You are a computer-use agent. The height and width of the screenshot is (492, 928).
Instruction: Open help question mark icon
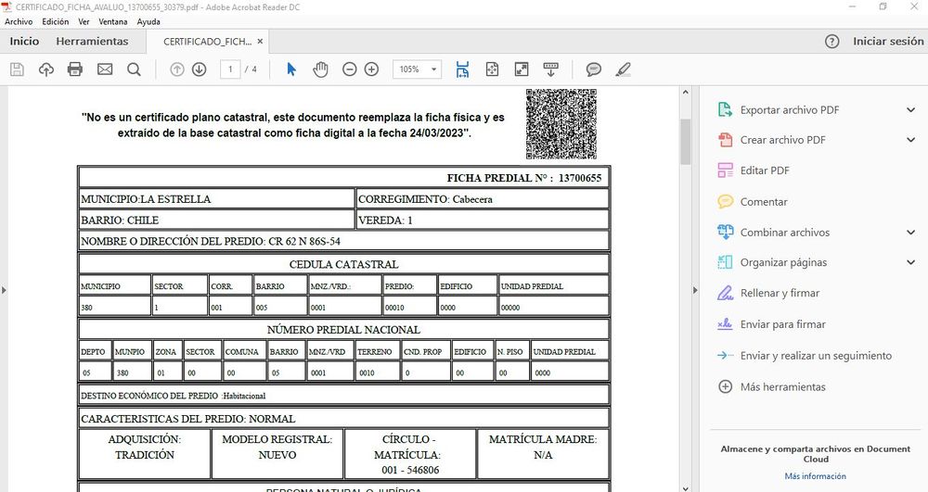click(832, 42)
